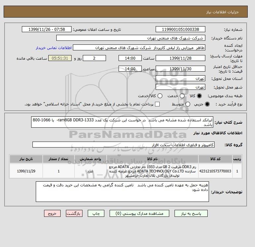Click the announcement date field 1399/11/26 - 07:58
Viewport: 255px width, 247px height.
coord(47,29)
